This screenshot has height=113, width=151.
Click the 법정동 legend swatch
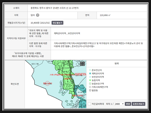tap(90, 90)
